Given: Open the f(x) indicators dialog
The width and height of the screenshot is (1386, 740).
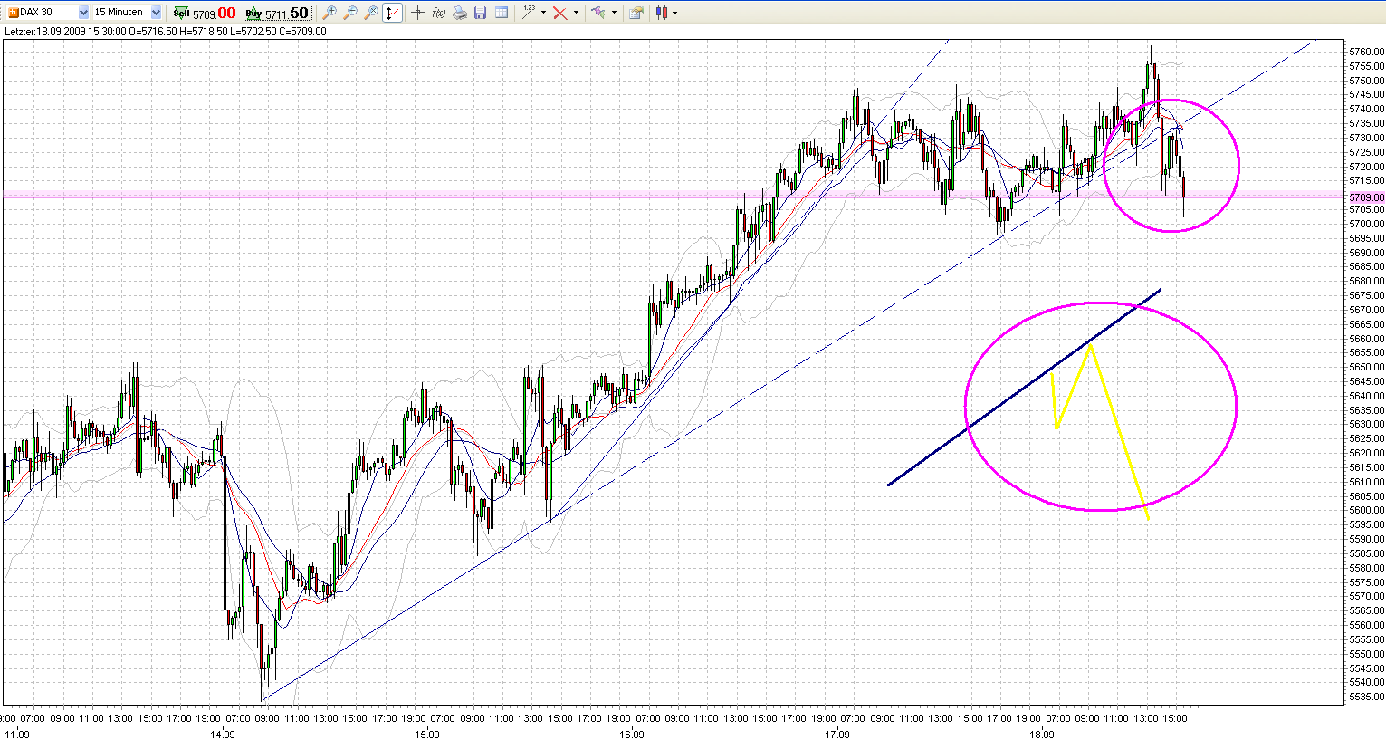Looking at the screenshot, I should (x=438, y=13).
